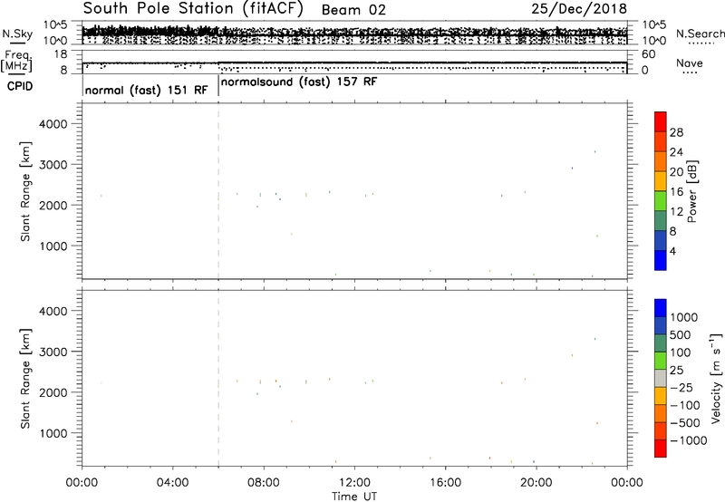725x502 pixels.
Task: Click the '12:00' time axis label
Action: tap(354, 483)
